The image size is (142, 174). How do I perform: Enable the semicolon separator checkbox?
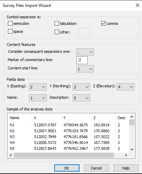pos(10,23)
